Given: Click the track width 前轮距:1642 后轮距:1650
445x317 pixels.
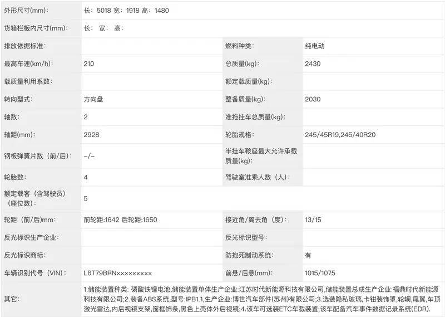Looking at the screenshot, I should click(x=120, y=220).
